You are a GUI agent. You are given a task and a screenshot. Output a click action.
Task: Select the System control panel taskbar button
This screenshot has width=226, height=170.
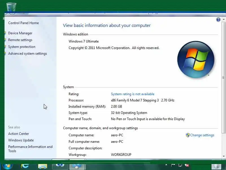click(77, 166)
